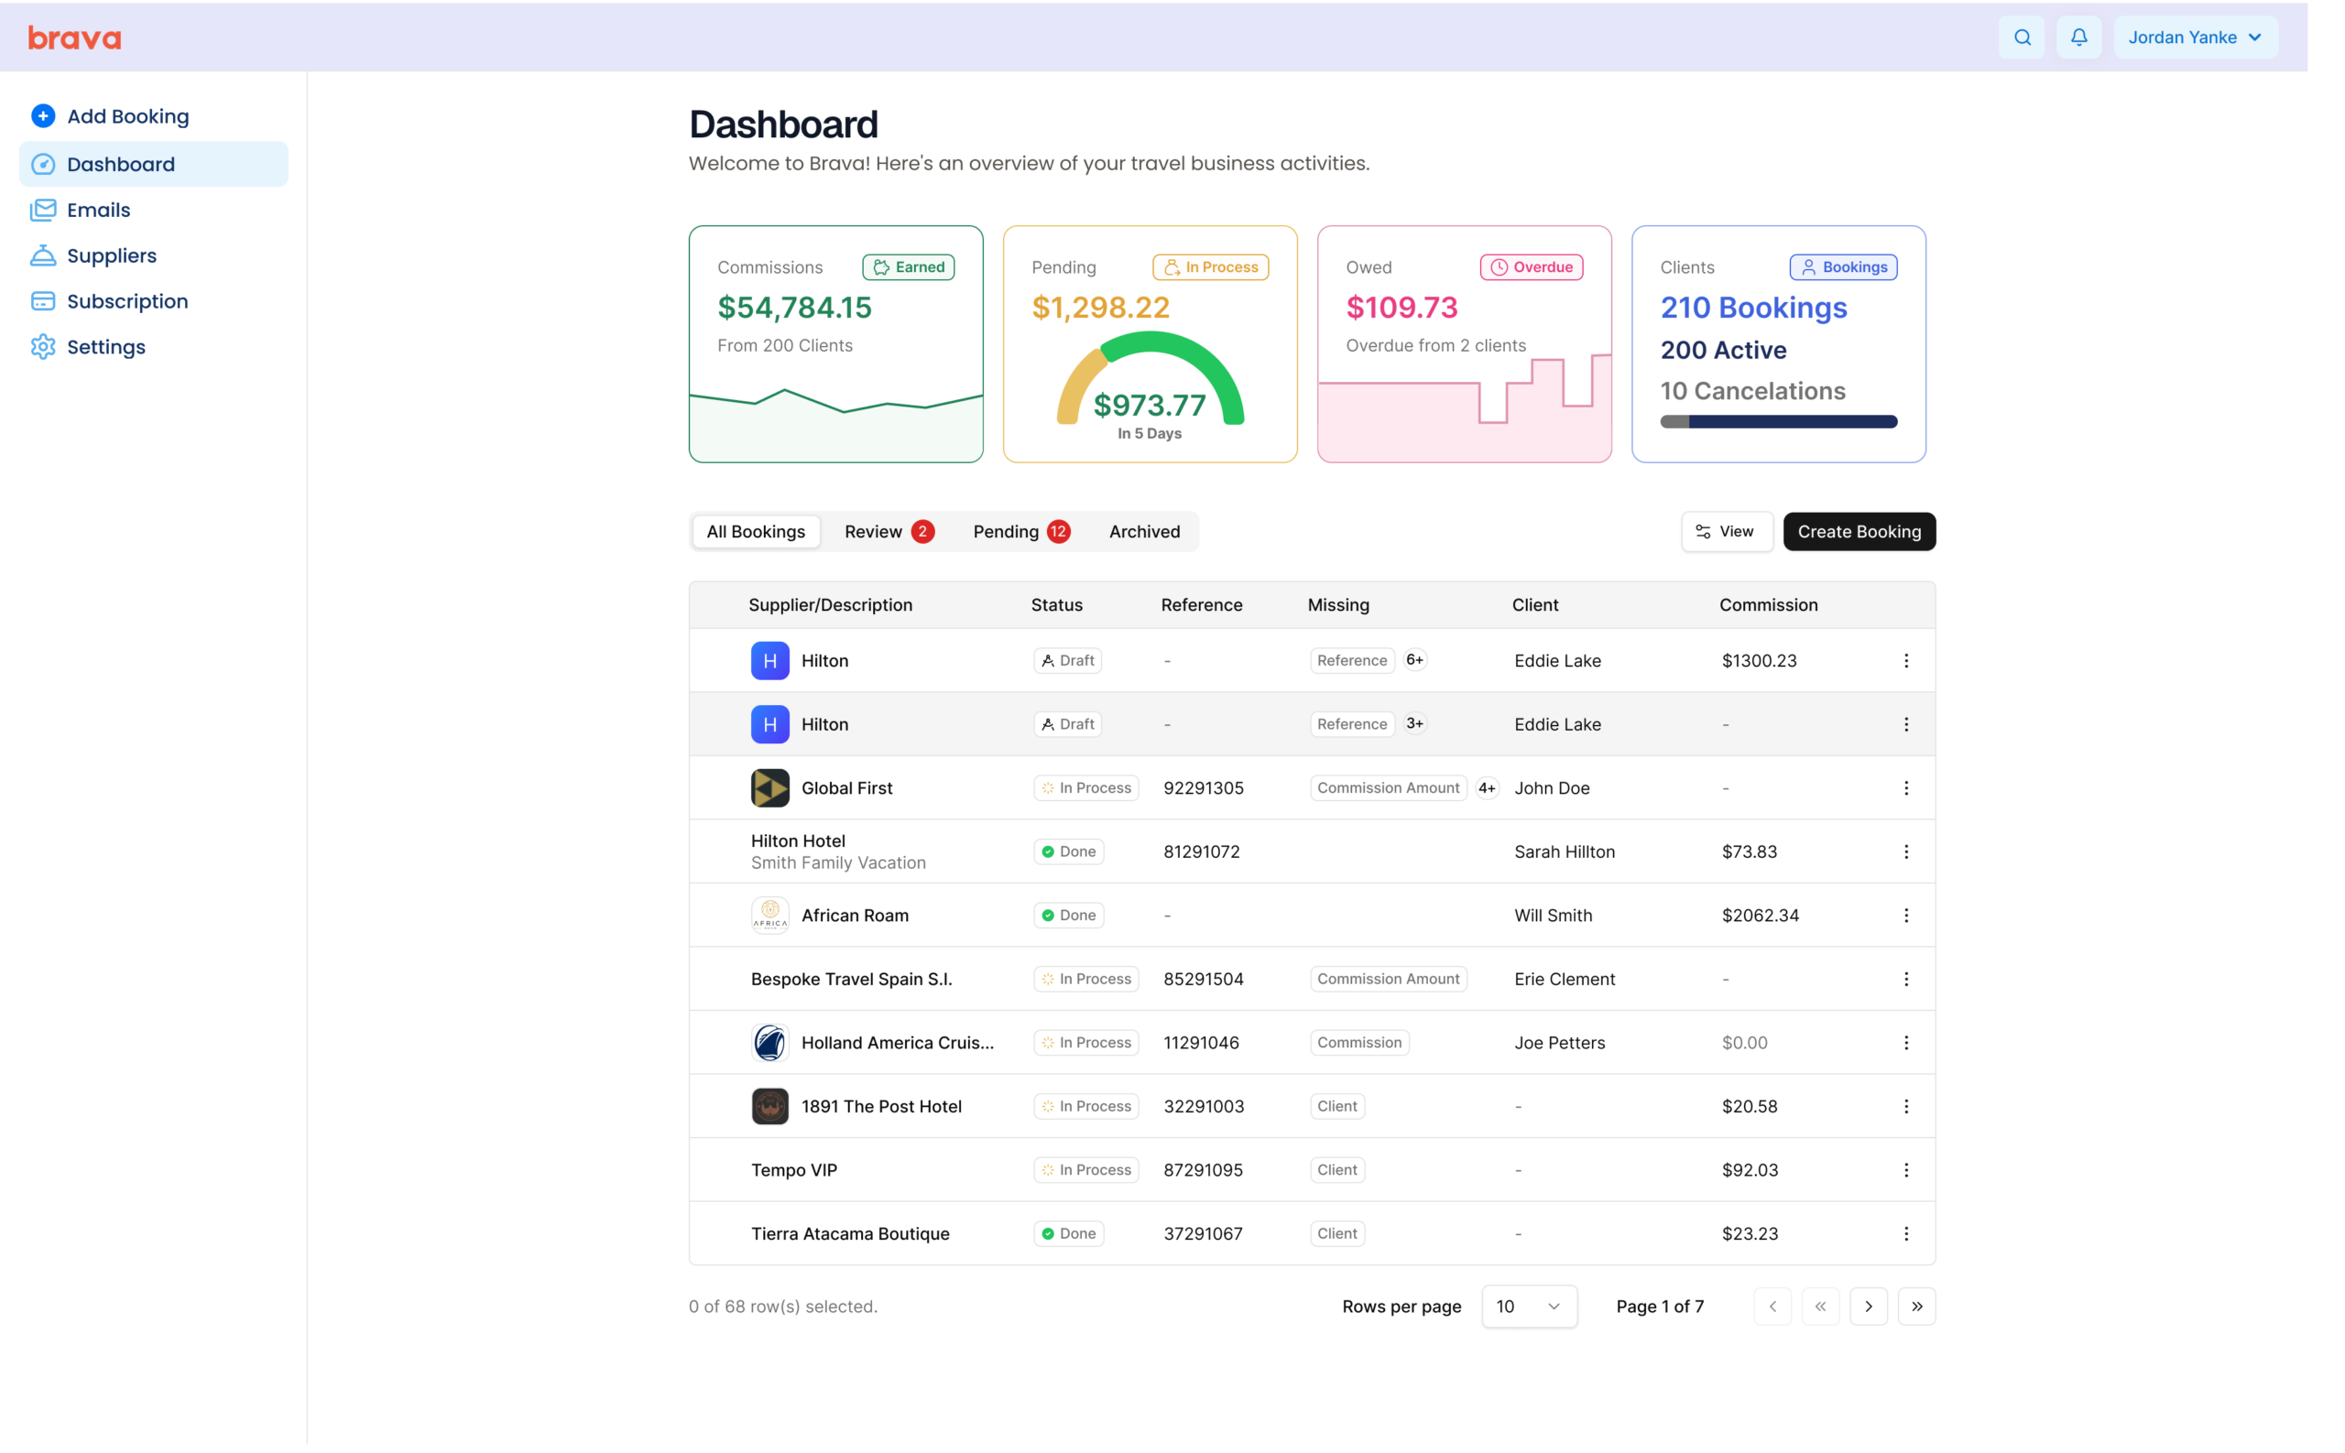Open Emails from the sidebar
This screenshot has width=2345, height=1453.
(x=98, y=210)
